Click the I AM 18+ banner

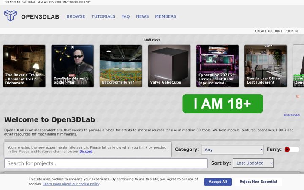(x=223, y=104)
